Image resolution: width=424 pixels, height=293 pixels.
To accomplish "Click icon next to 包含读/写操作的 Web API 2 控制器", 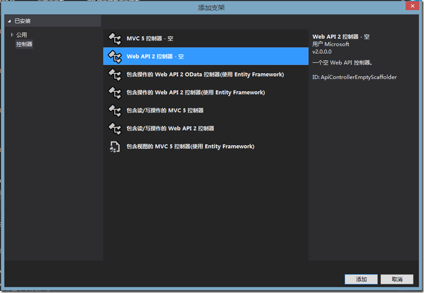I will click(115, 129).
